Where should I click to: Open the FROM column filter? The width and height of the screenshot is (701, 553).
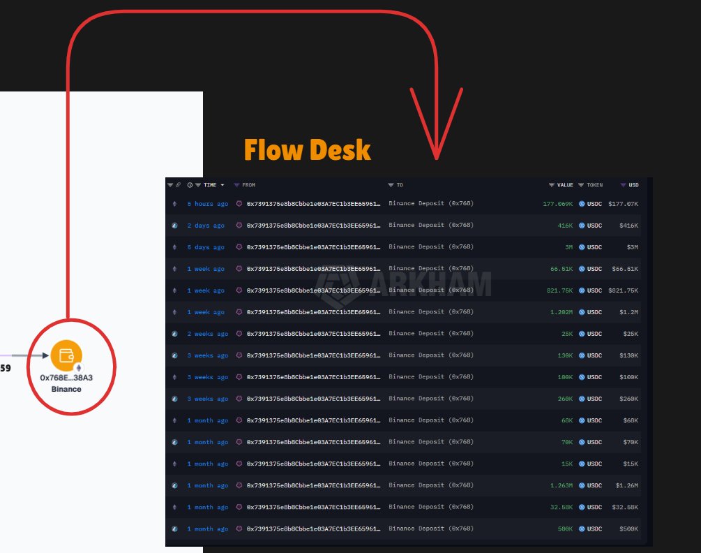236,185
